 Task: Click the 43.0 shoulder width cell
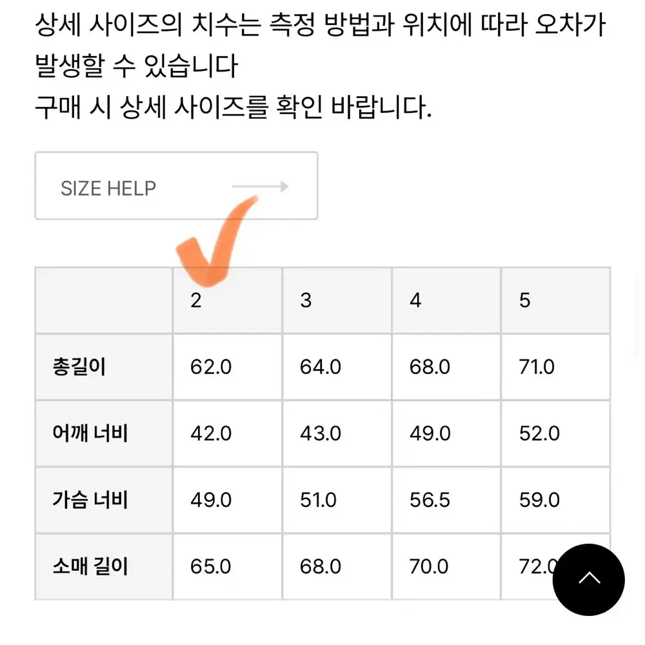pos(337,433)
